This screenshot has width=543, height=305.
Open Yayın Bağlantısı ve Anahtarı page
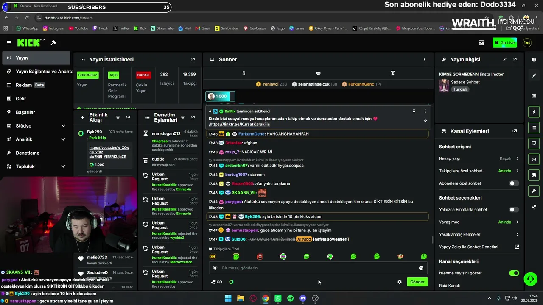pyautogui.click(x=35, y=72)
